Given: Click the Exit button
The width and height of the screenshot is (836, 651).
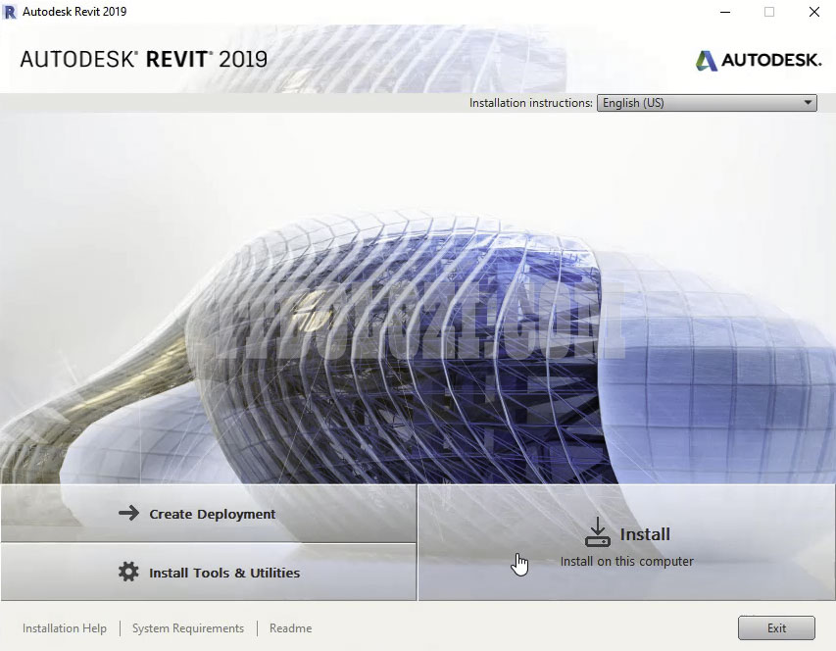Looking at the screenshot, I should (x=776, y=627).
